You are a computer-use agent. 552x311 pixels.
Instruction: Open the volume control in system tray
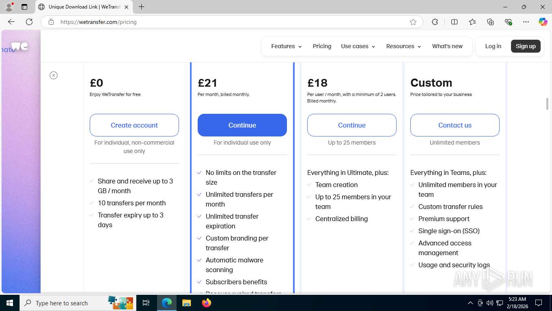pyautogui.click(x=490, y=303)
